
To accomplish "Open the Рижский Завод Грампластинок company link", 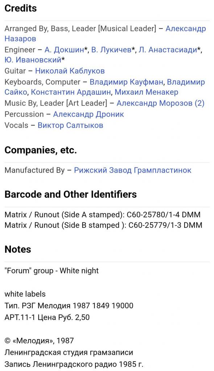I will (x=132, y=170).
